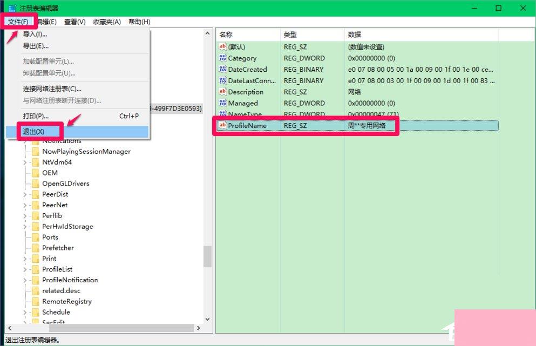Expand the Schedule registry key
536x346 pixels.
24,312
